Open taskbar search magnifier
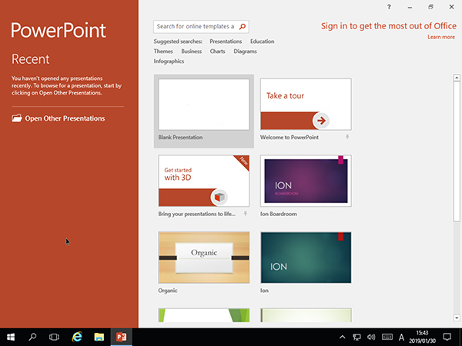 point(32,337)
